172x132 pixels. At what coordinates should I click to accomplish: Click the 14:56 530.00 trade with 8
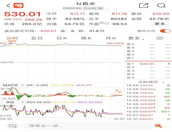[x=148, y=86]
